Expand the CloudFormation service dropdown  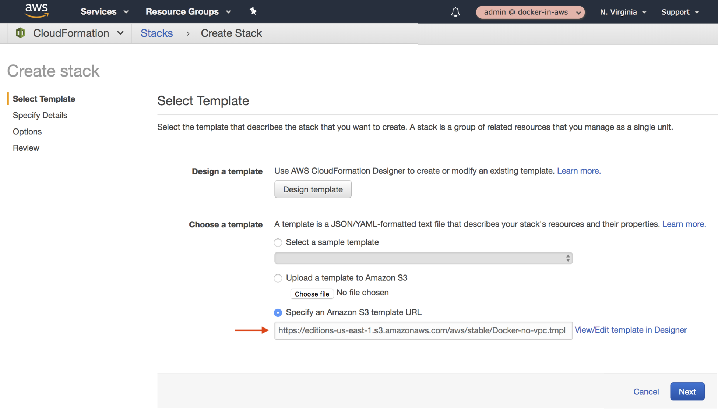click(x=78, y=33)
